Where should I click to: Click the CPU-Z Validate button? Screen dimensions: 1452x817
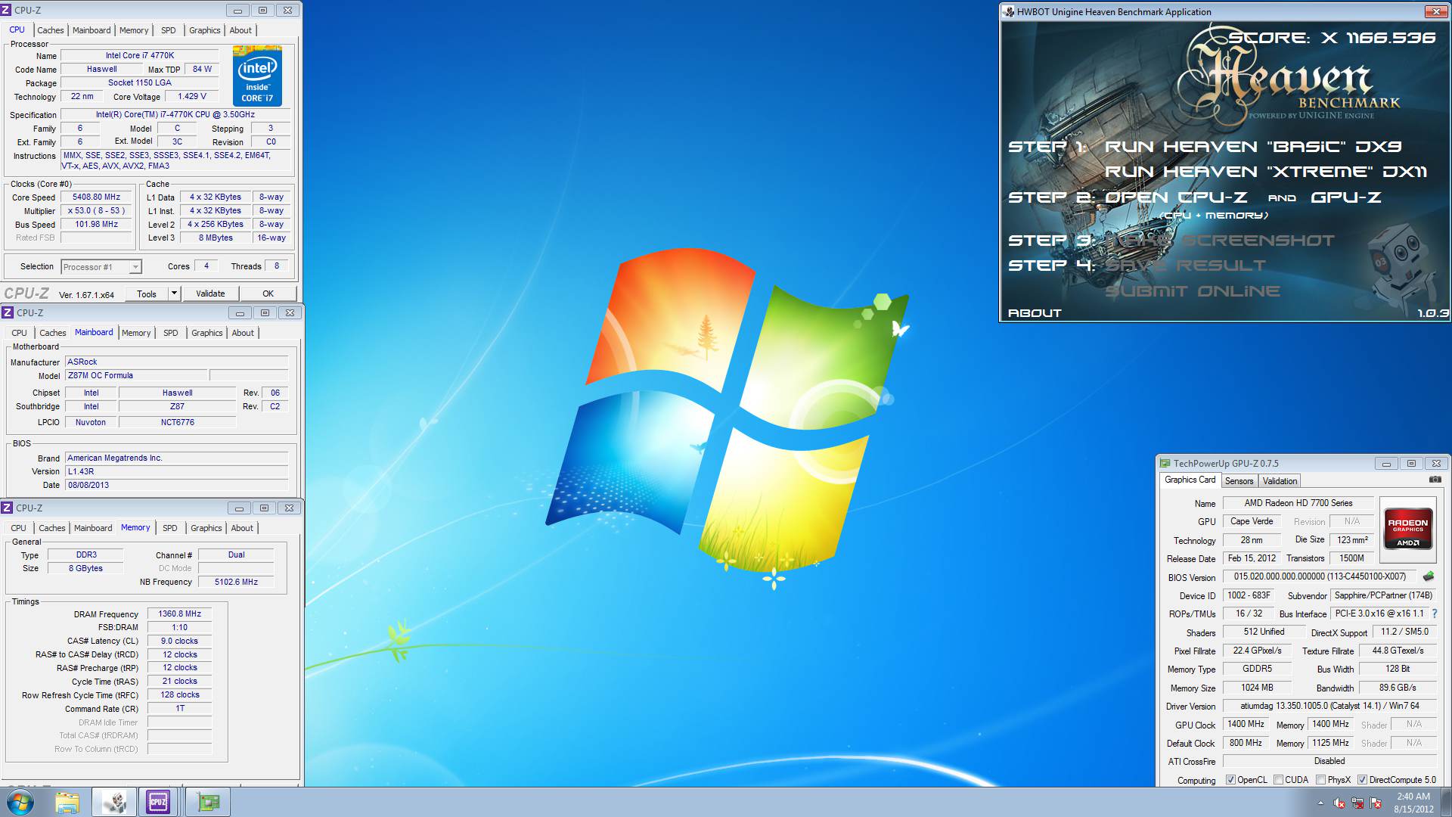coord(210,294)
